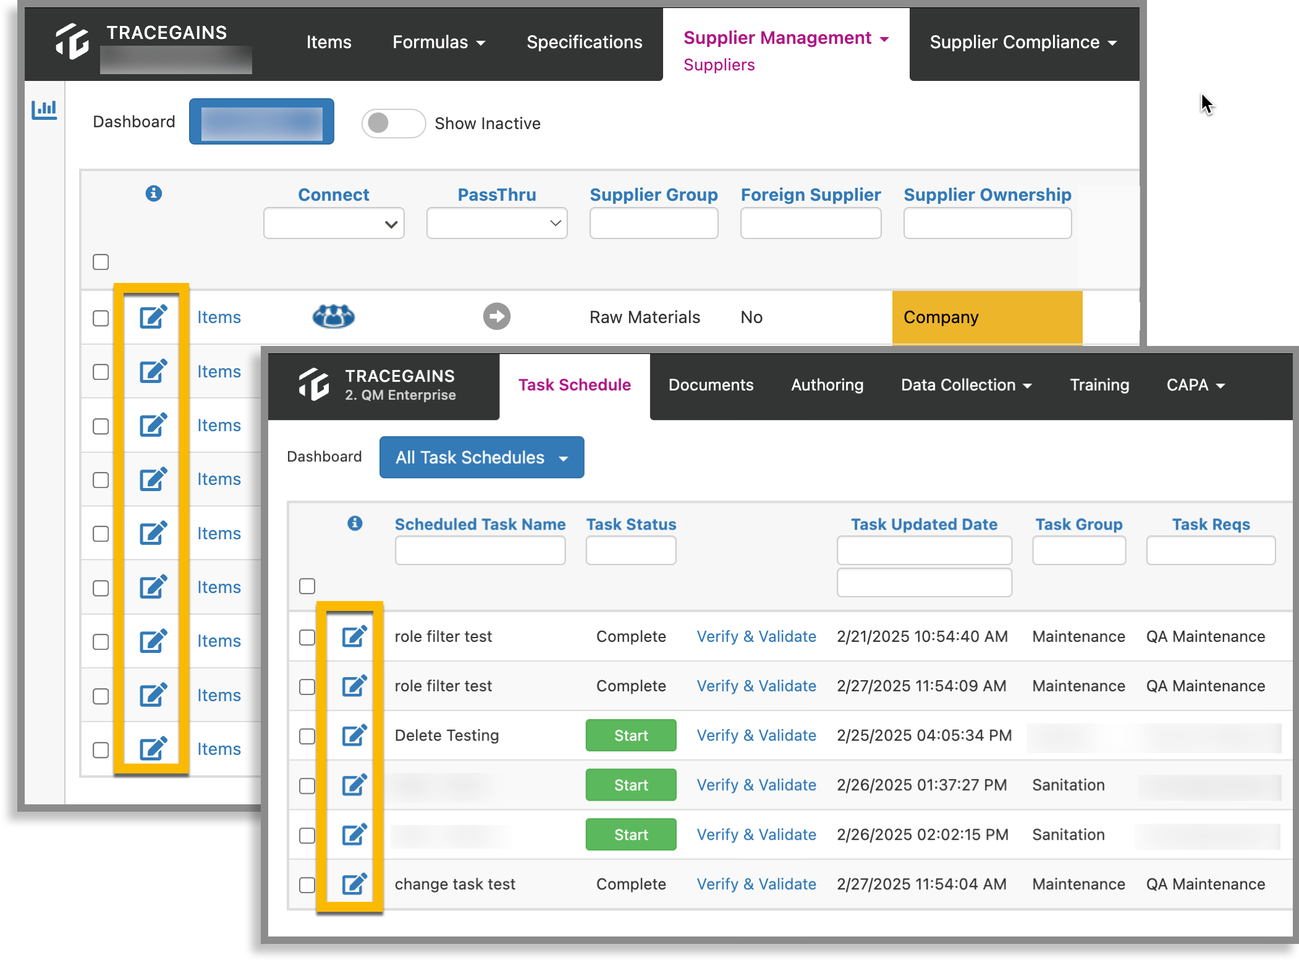The width and height of the screenshot is (1299, 960).
Task: Click the edit icon for Delete Testing task
Action: pyautogui.click(x=355, y=735)
